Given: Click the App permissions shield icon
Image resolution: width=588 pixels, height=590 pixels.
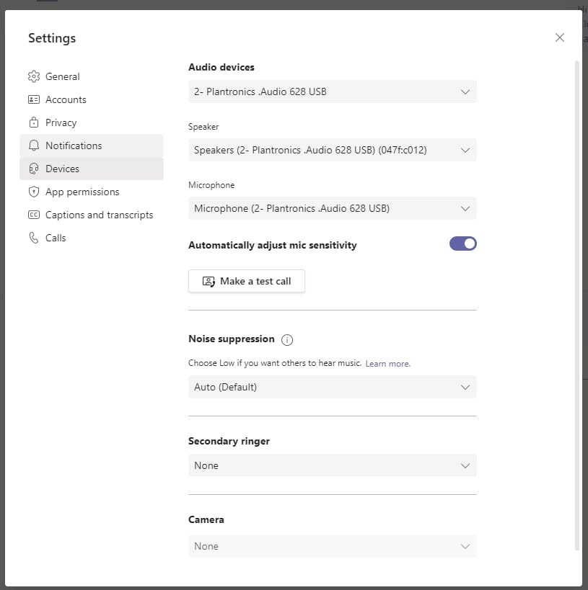Looking at the screenshot, I should [x=33, y=192].
